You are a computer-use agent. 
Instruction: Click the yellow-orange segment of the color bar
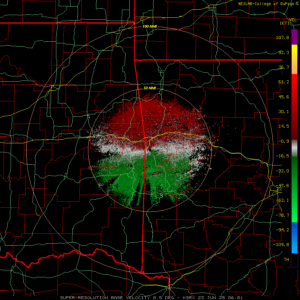coord(294,59)
